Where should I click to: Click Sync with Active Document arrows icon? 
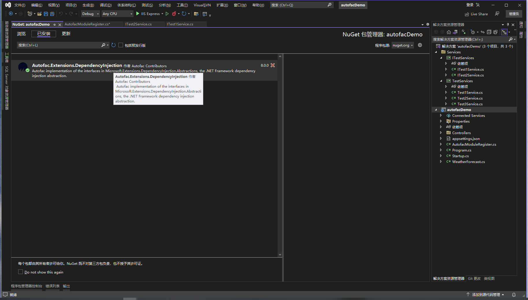[x=483, y=32]
